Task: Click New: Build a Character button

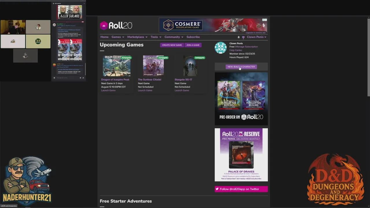Action: coord(241,67)
